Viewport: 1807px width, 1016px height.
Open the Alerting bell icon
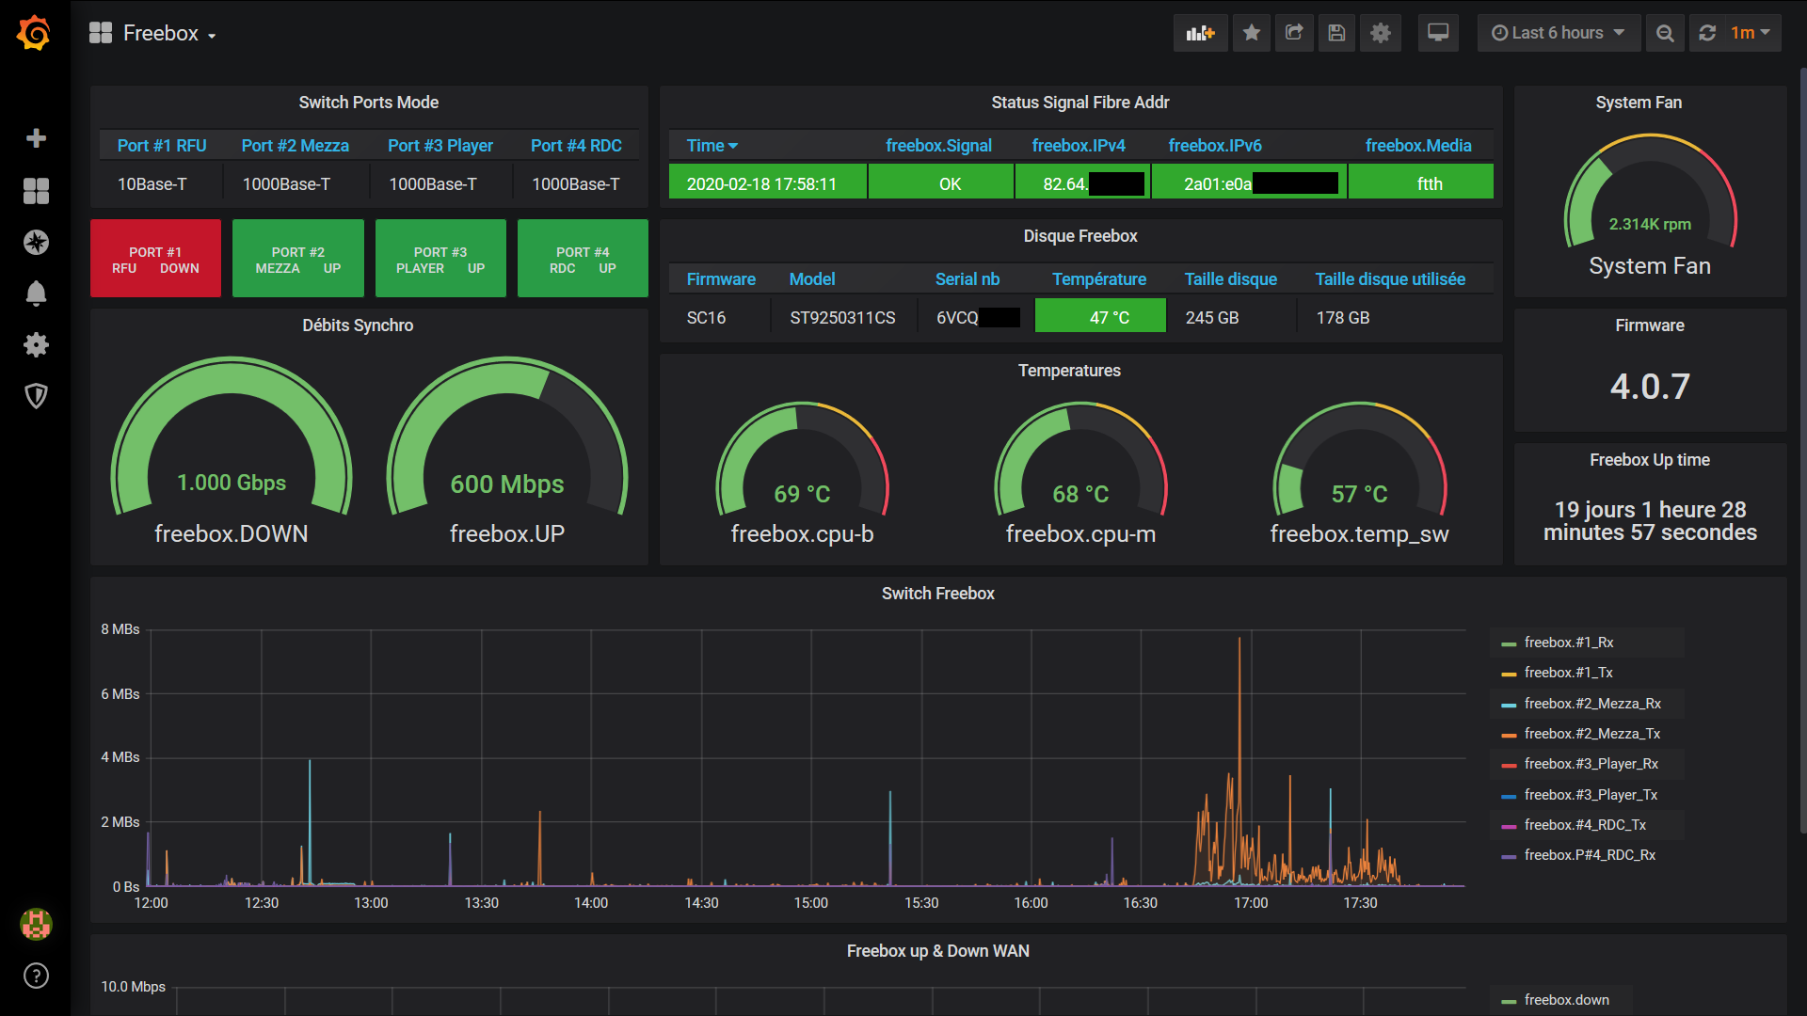[36, 294]
